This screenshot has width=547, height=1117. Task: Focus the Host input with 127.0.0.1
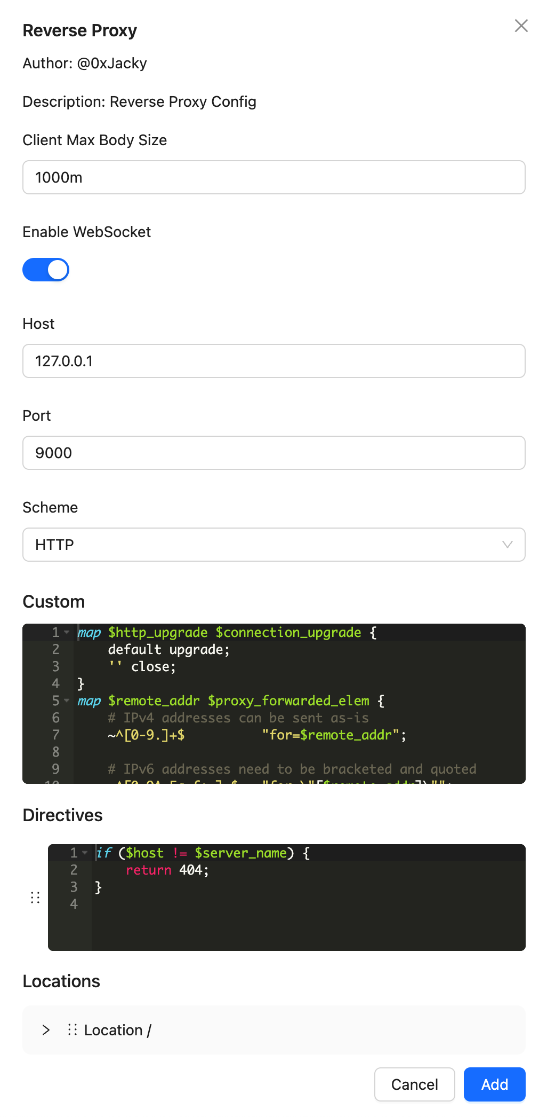coord(273,361)
